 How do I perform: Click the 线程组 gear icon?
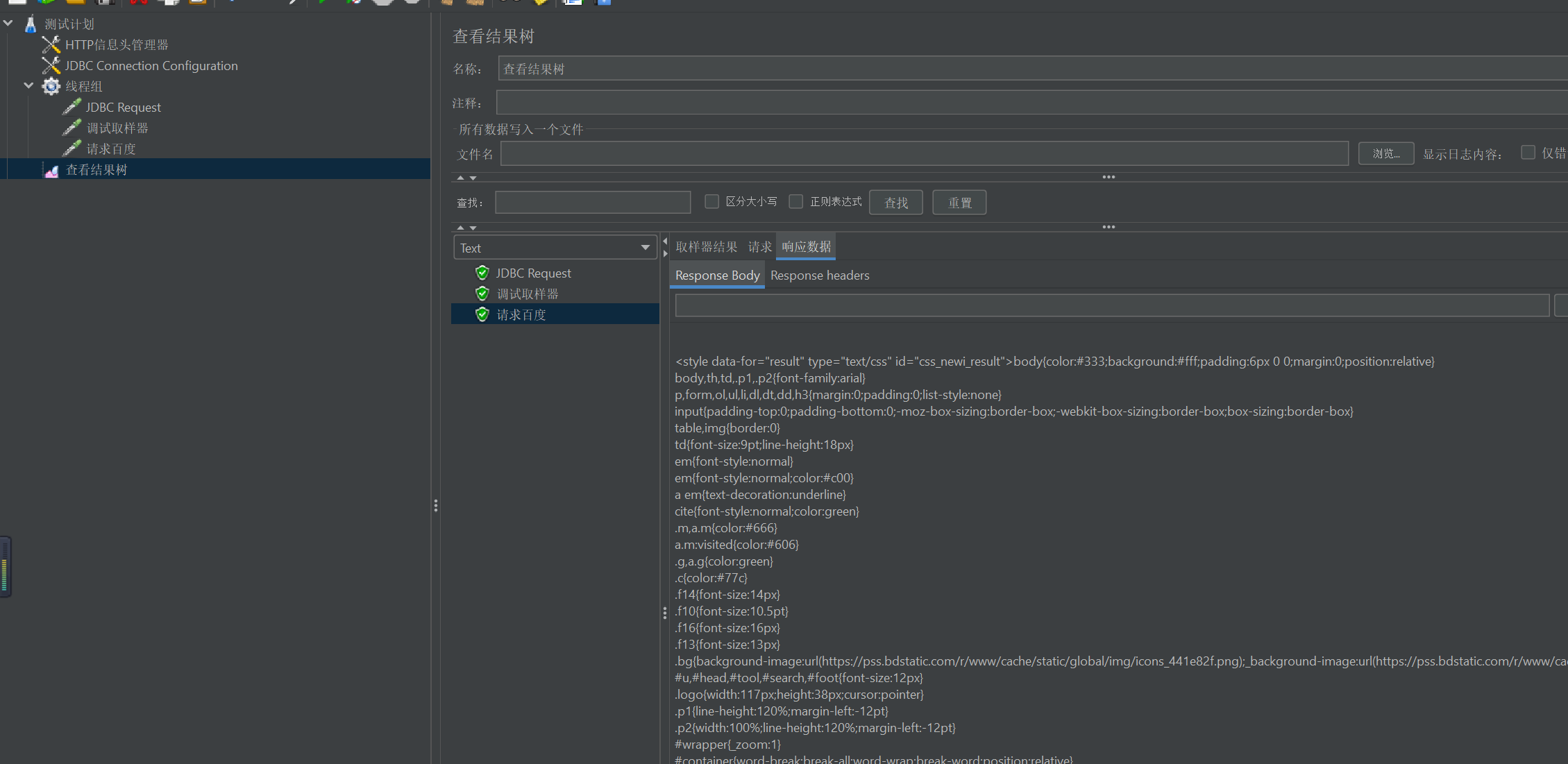pyautogui.click(x=51, y=87)
